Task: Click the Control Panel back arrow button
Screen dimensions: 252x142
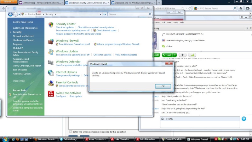Action: coord(10,14)
